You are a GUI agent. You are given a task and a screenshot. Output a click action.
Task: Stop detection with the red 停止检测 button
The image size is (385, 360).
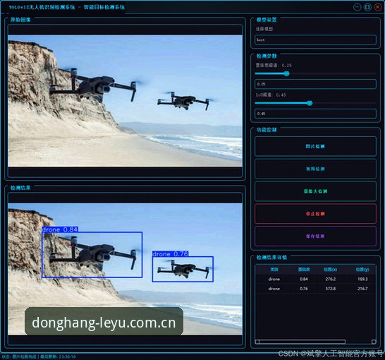(315, 214)
